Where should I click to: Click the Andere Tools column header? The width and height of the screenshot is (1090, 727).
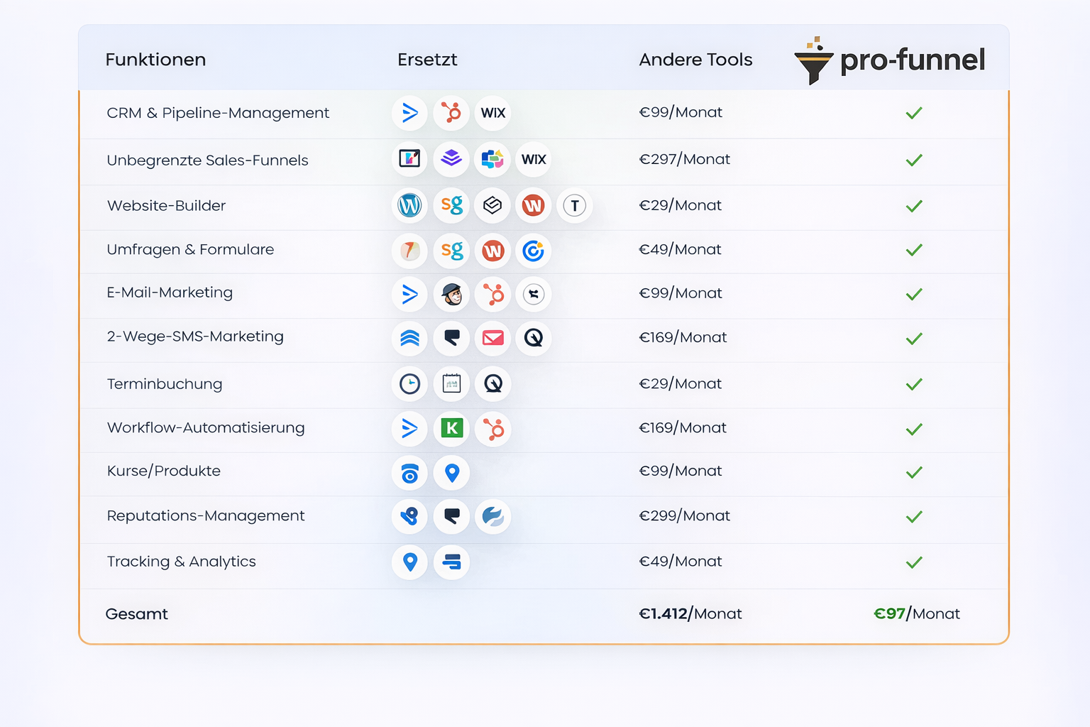pos(695,60)
